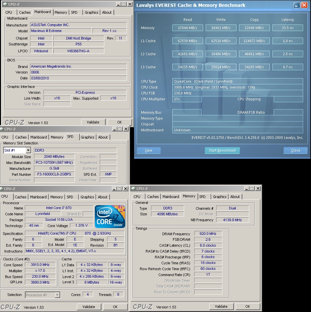Click the Max Bandwidth field PC3-10700H (667 MHz)
Screen dimensions: 311x312
coord(54,162)
